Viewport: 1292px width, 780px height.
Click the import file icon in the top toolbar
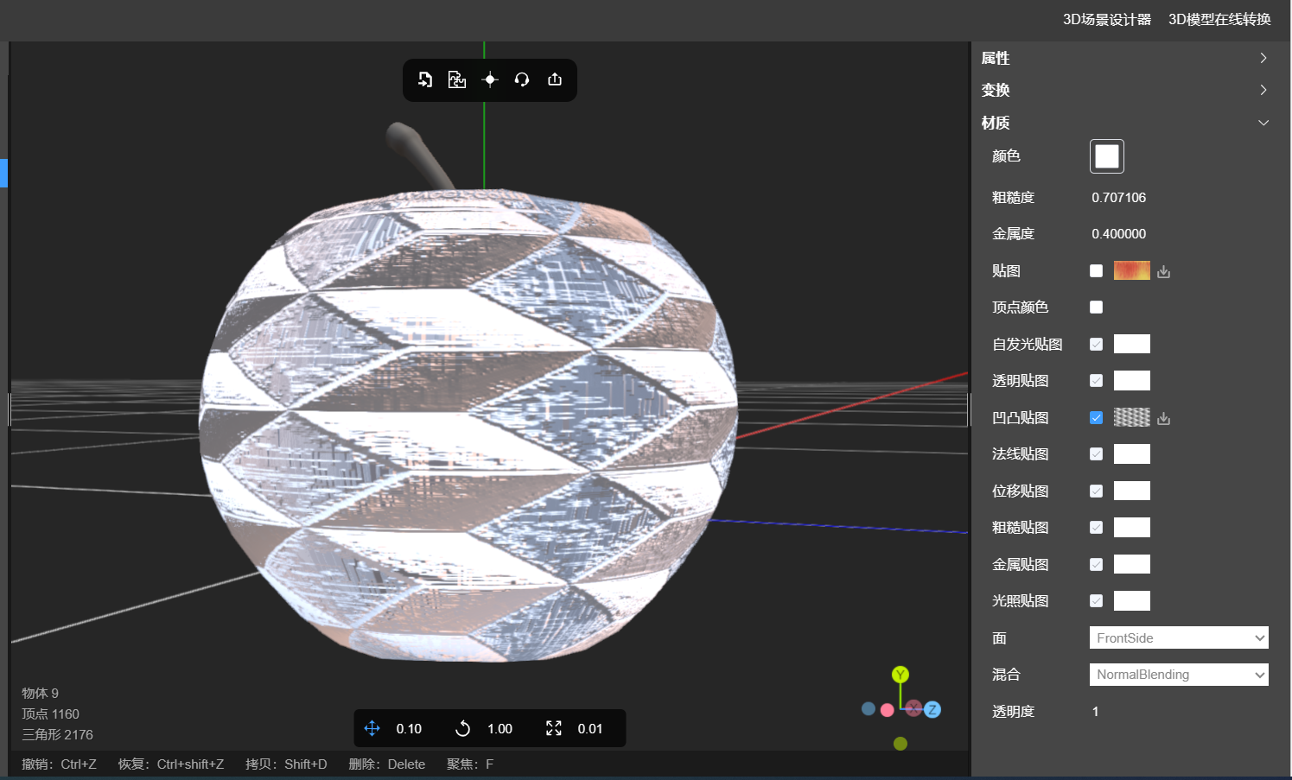425,79
